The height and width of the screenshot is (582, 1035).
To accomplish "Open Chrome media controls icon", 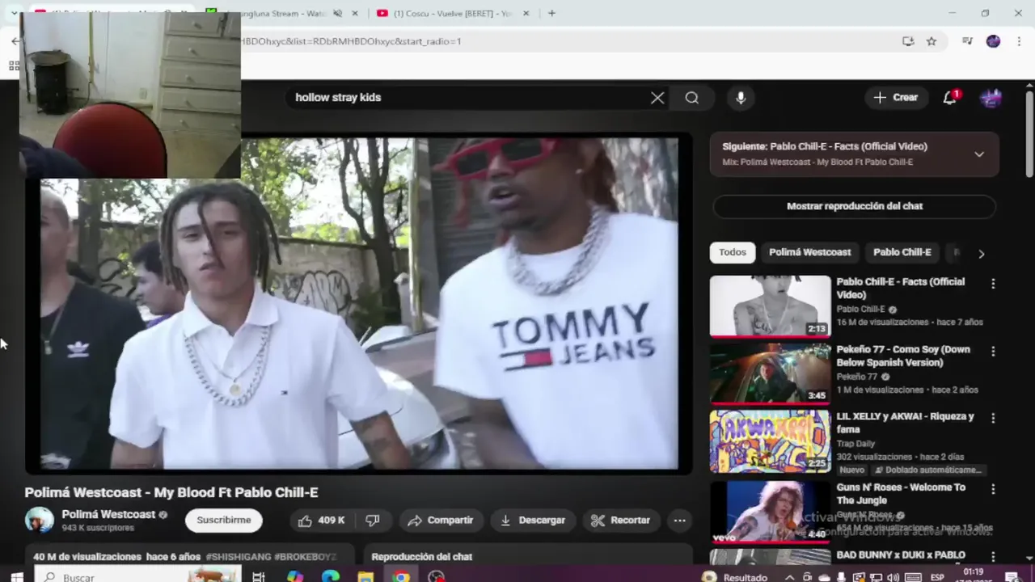I will click(x=967, y=41).
